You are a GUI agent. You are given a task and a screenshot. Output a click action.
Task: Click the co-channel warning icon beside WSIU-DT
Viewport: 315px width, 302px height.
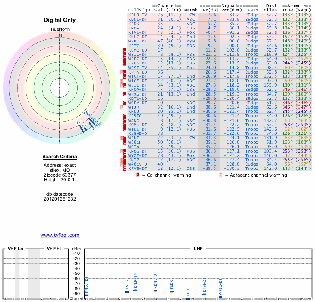pos(124,55)
